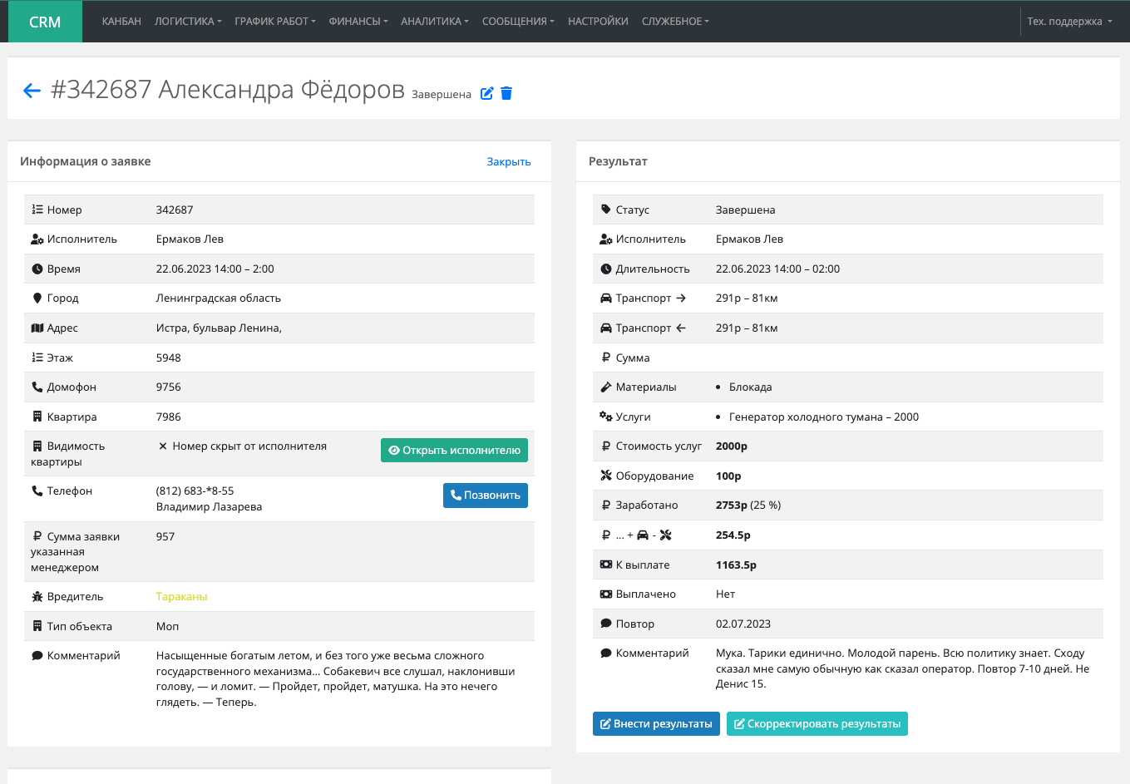Click the Закрыть link in info panel
The width and height of the screenshot is (1130, 784).
tap(508, 161)
